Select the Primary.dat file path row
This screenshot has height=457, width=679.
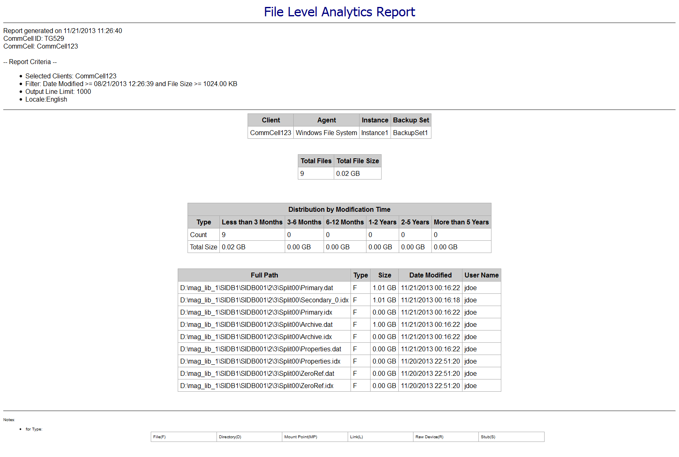coord(257,288)
